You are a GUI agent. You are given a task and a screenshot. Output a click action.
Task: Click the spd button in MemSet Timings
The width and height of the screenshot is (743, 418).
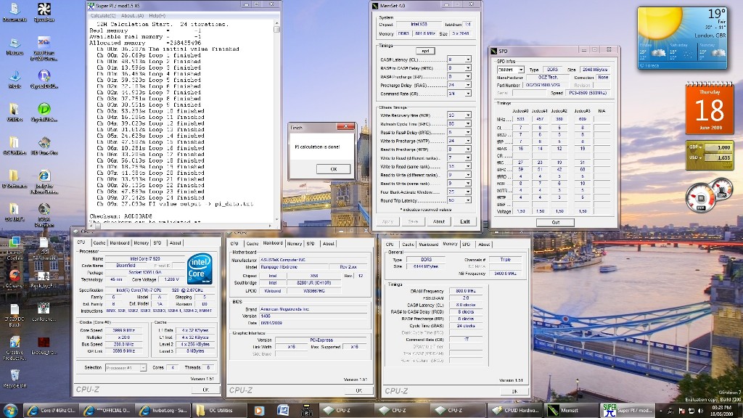(x=425, y=51)
